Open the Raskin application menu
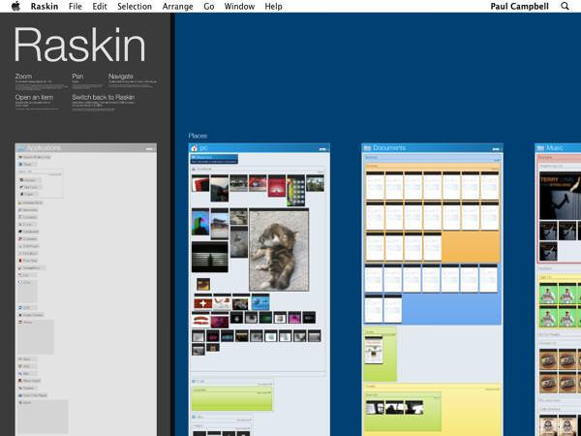This screenshot has height=436, width=581. click(45, 7)
